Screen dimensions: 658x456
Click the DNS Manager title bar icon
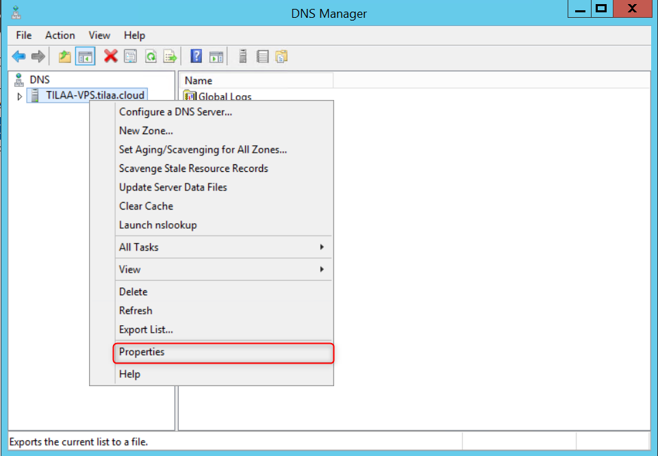16,13
